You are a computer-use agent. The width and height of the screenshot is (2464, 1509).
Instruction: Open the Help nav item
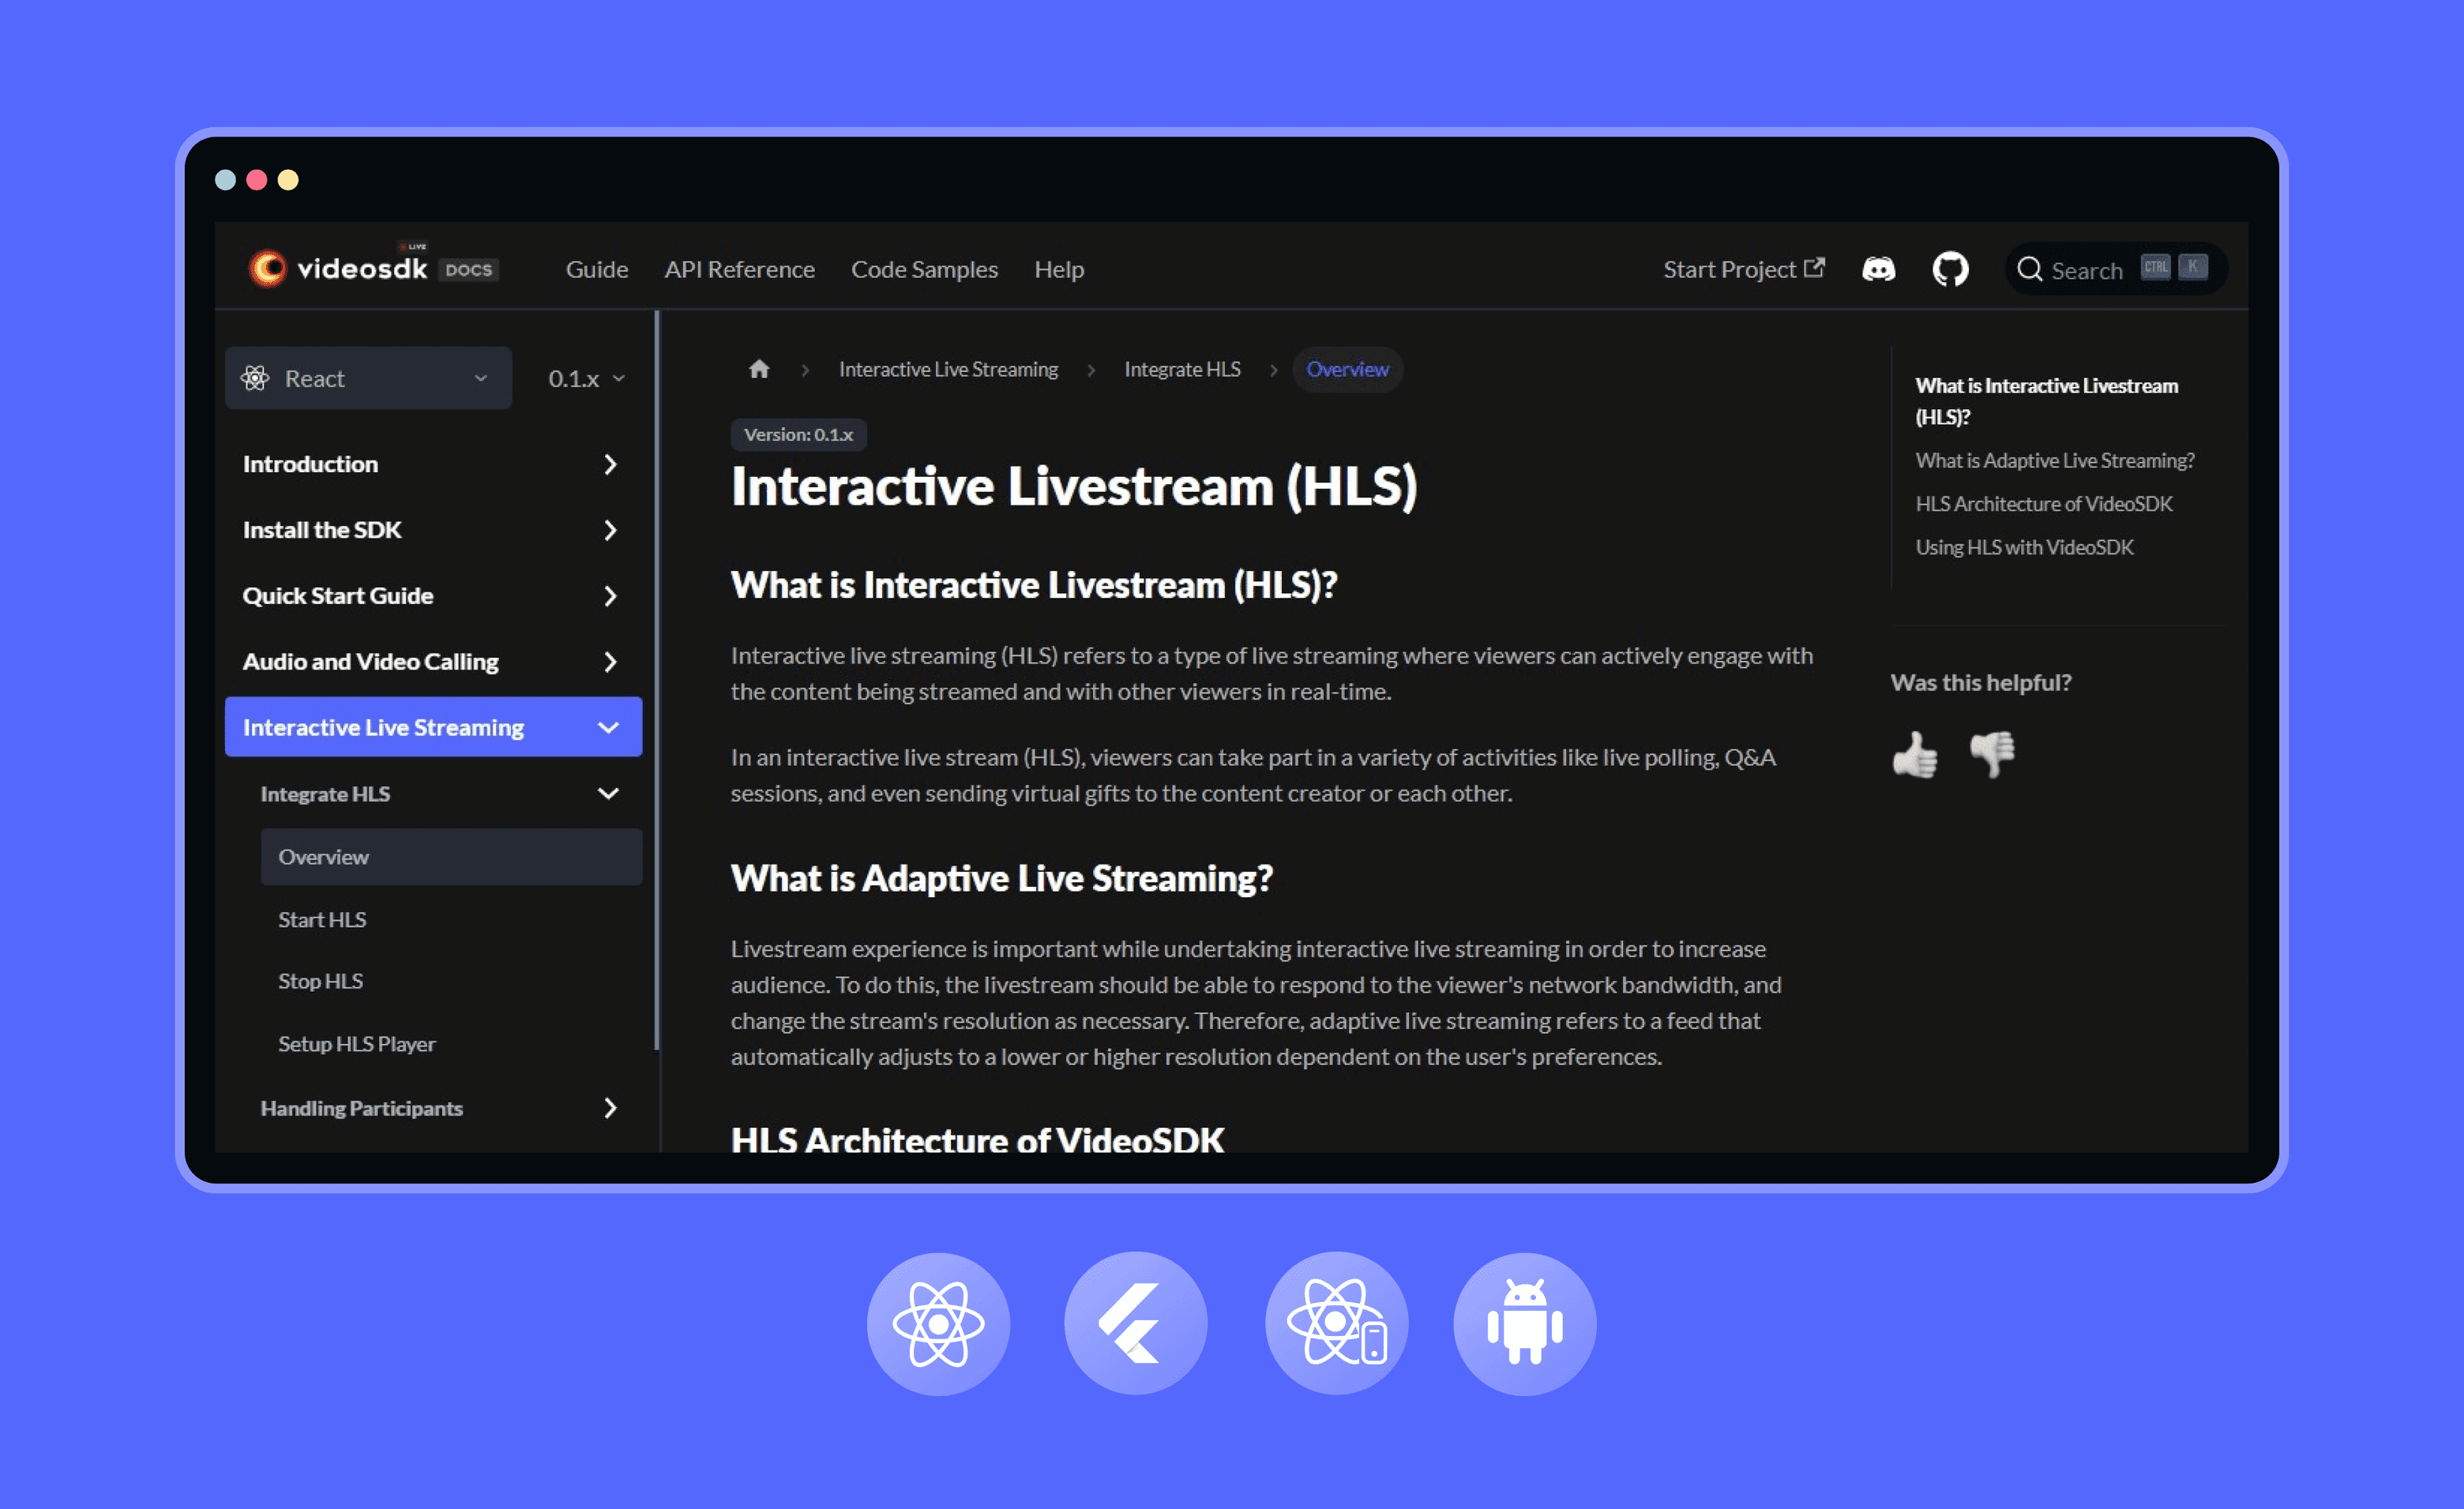[1059, 269]
